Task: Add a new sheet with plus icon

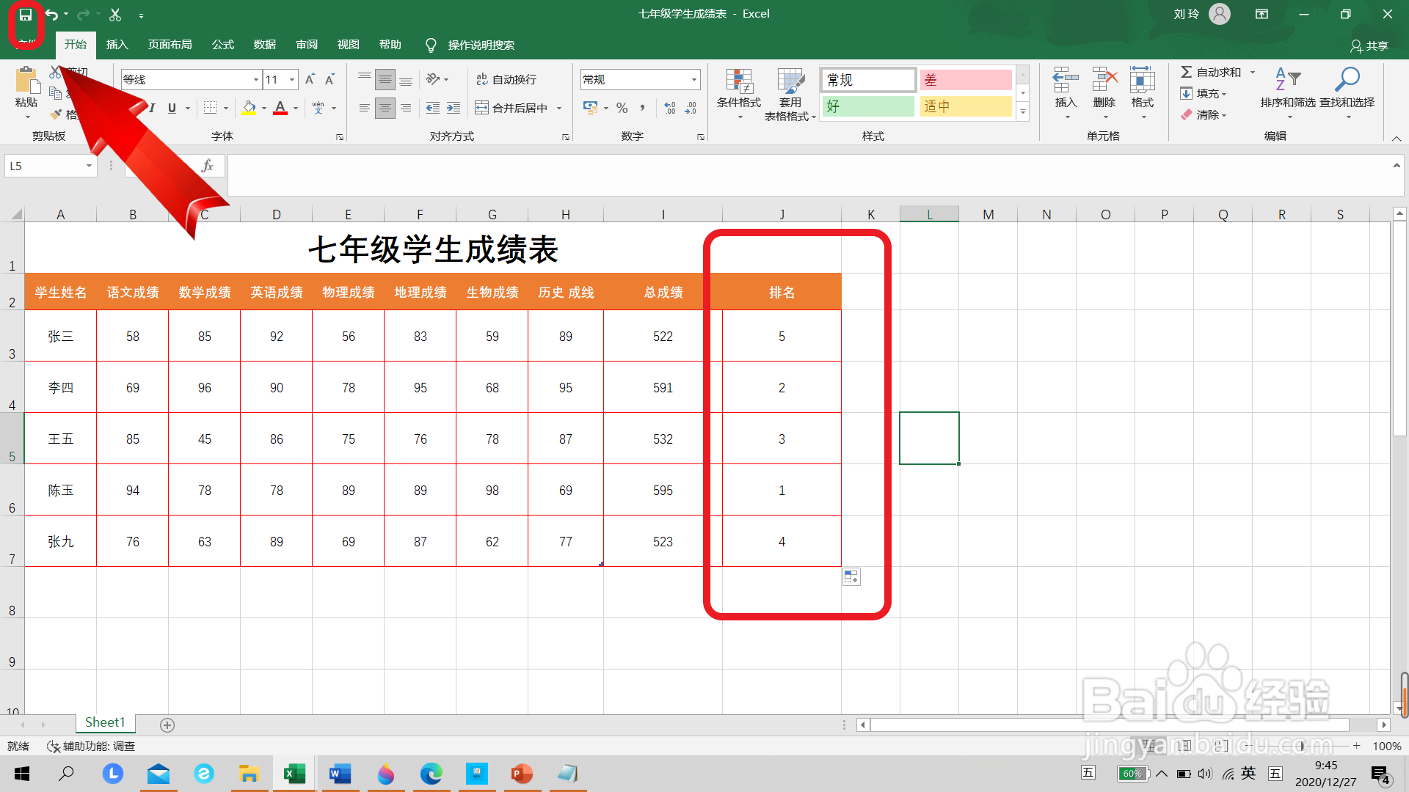Action: click(x=167, y=725)
